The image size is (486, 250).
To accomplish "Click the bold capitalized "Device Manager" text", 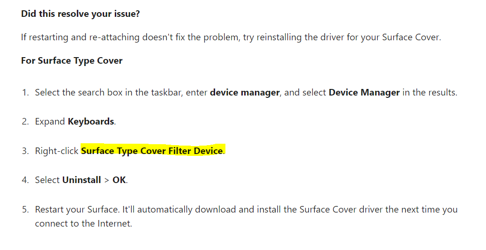I will click(x=364, y=93).
